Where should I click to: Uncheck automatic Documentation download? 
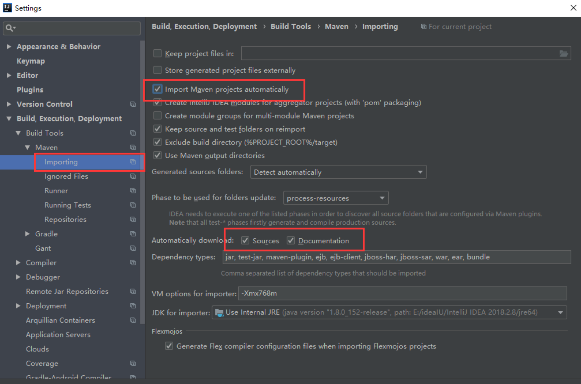point(291,241)
